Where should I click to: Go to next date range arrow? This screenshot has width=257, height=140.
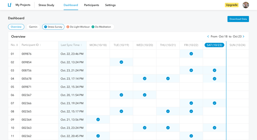coord(244,36)
